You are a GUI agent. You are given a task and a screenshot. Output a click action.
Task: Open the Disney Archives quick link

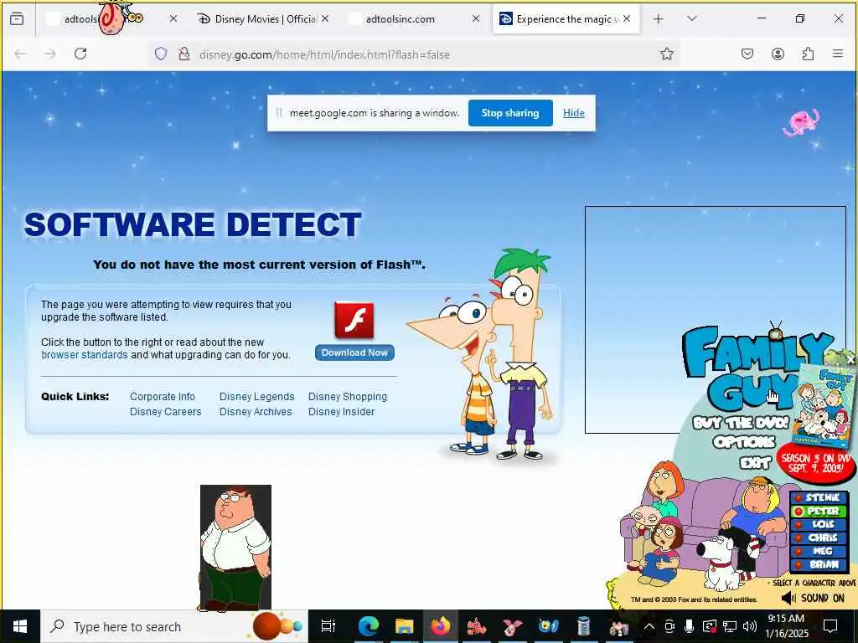256,412
